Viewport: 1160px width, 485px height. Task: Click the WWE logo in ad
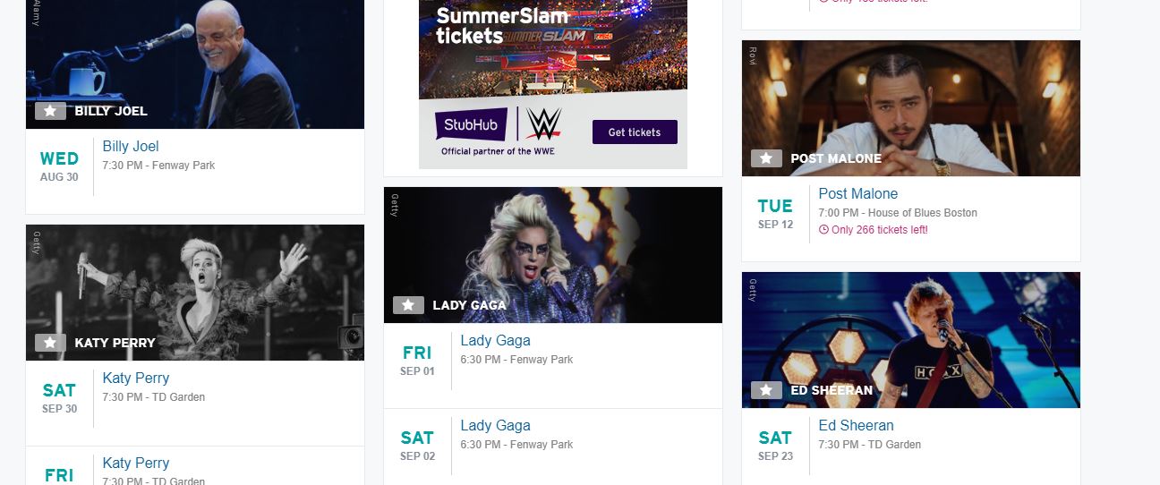(543, 124)
